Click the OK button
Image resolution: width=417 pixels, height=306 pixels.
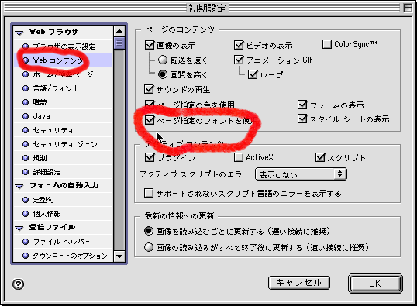(x=375, y=284)
